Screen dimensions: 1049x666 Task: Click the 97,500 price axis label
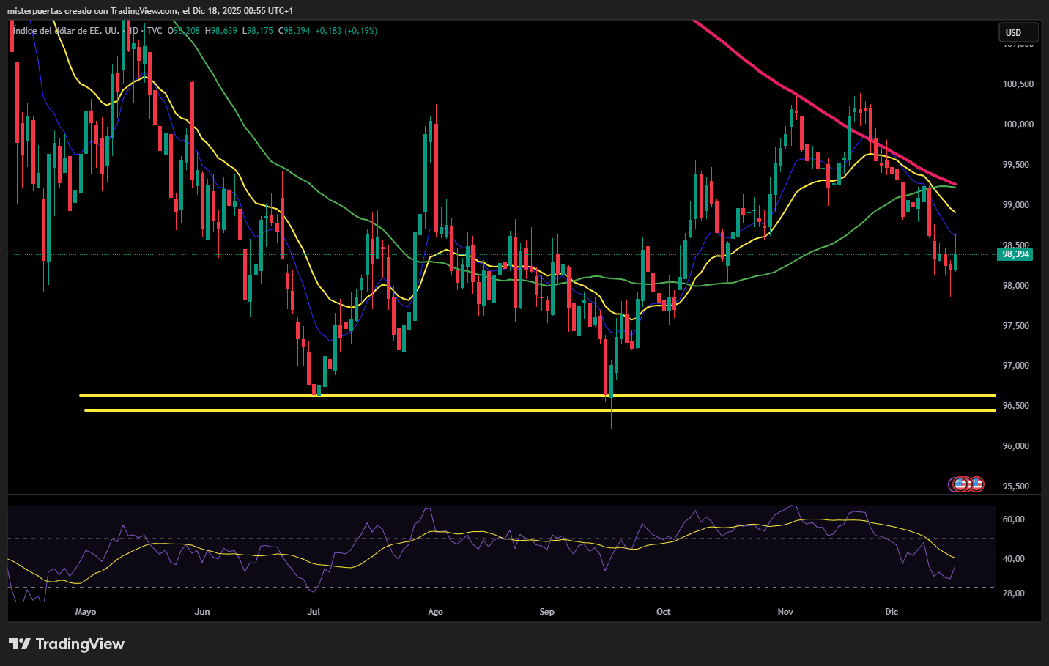1016,326
